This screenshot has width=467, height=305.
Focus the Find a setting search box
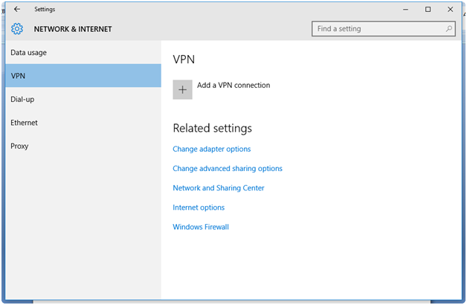click(379, 29)
